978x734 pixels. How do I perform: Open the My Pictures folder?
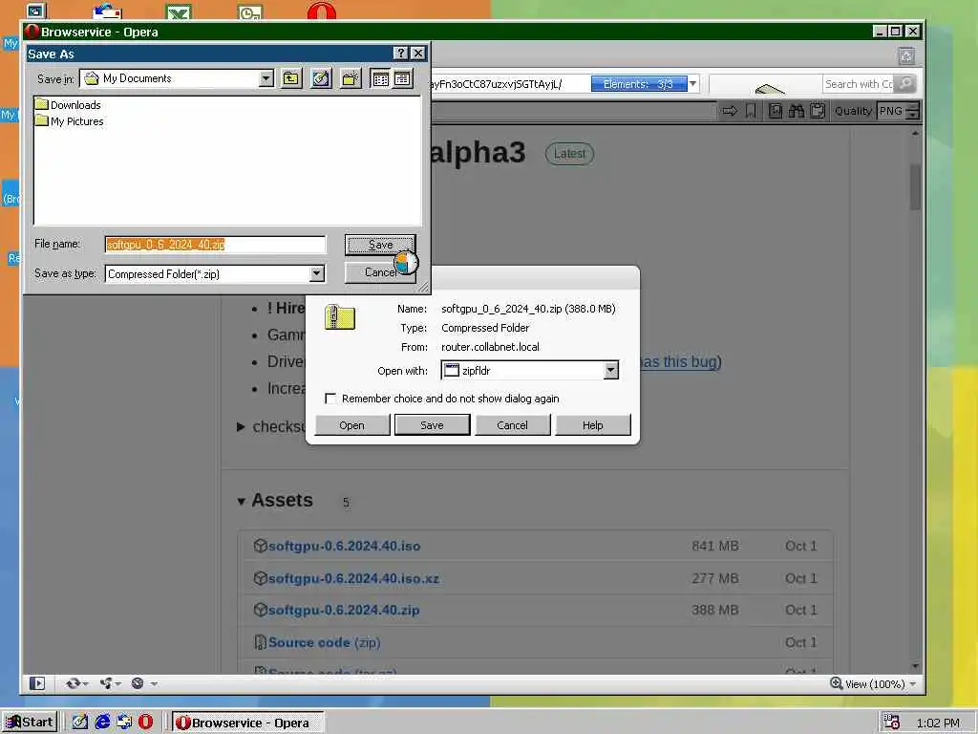70,121
